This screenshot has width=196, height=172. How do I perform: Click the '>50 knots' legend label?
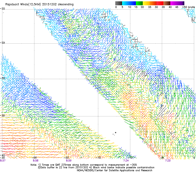188,7
